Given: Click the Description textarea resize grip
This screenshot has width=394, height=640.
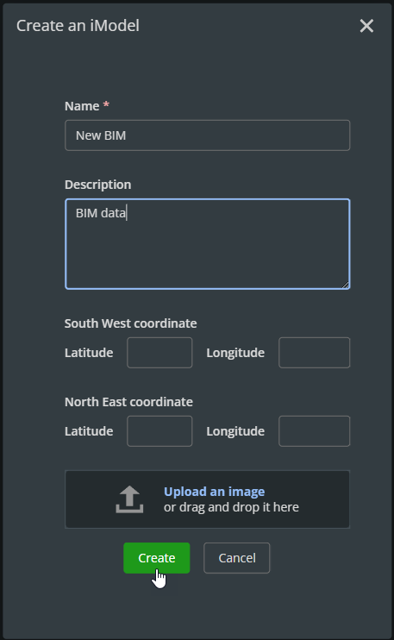Looking at the screenshot, I should (346, 285).
